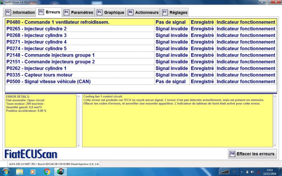Click the F6 key icon on Actionneurs tab

130,12
